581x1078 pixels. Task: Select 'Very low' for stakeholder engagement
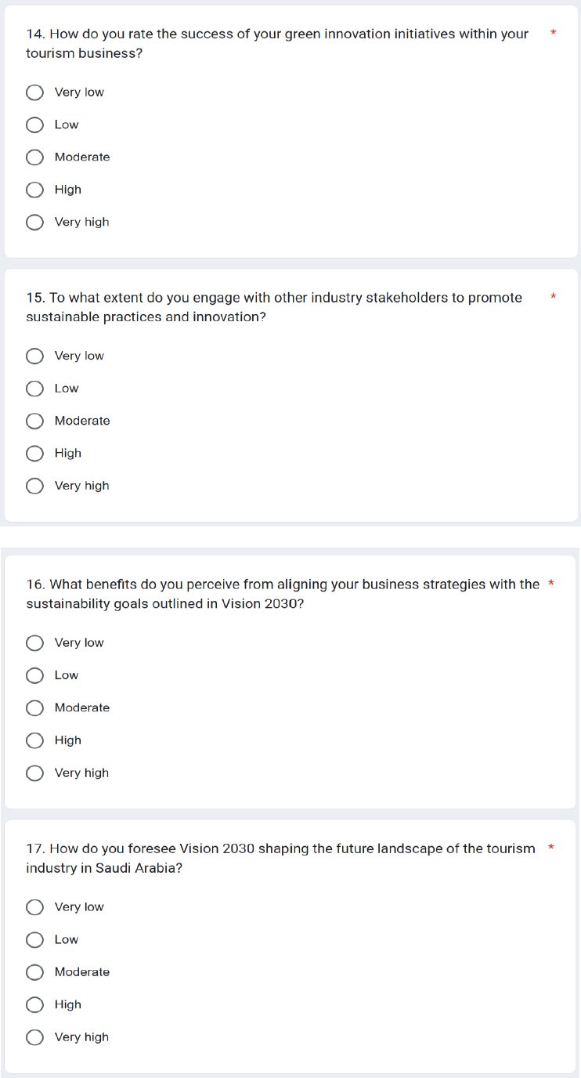tap(34, 356)
